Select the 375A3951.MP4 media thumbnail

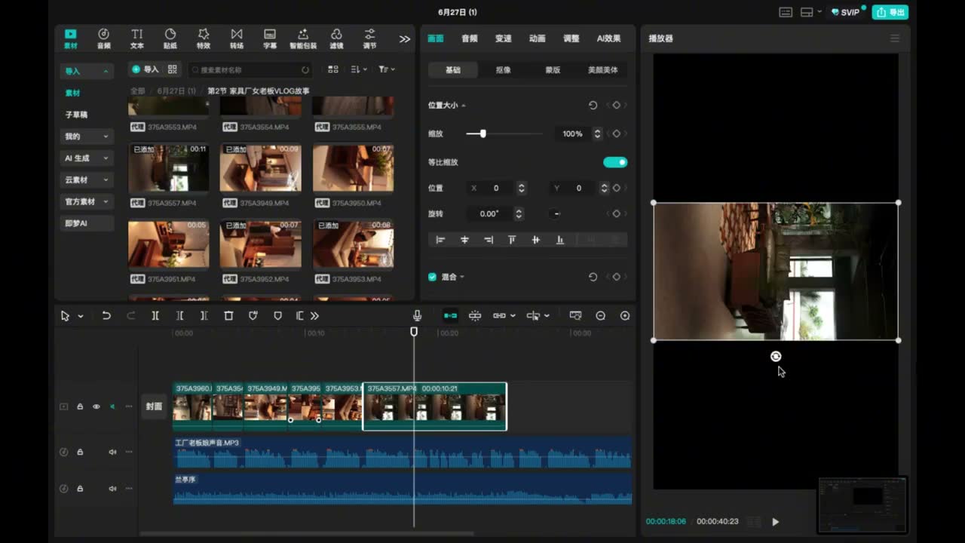click(x=168, y=244)
